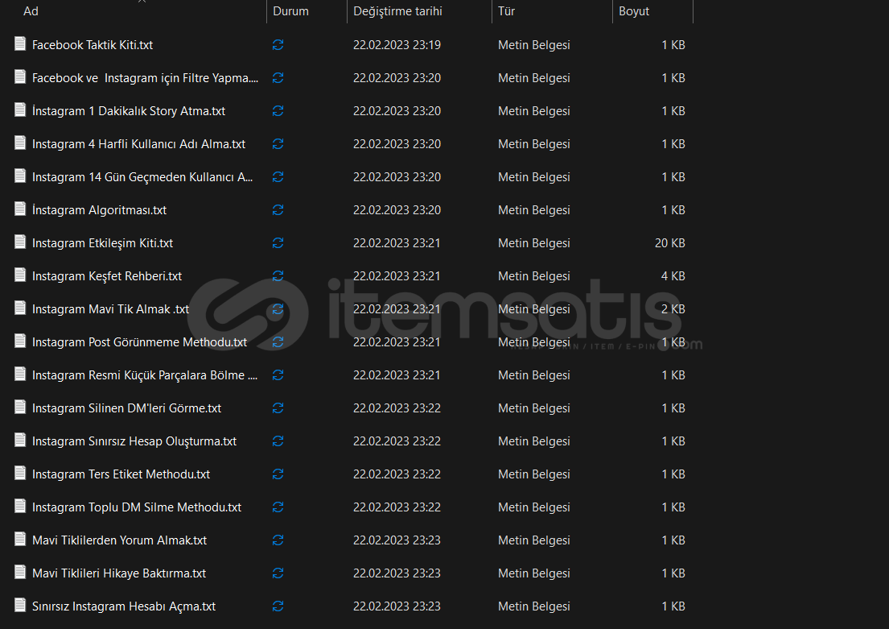The width and height of the screenshot is (889, 629).
Task: Select the file icon for Instagram Ters Etiket Methodu.txt
Action: (20, 473)
